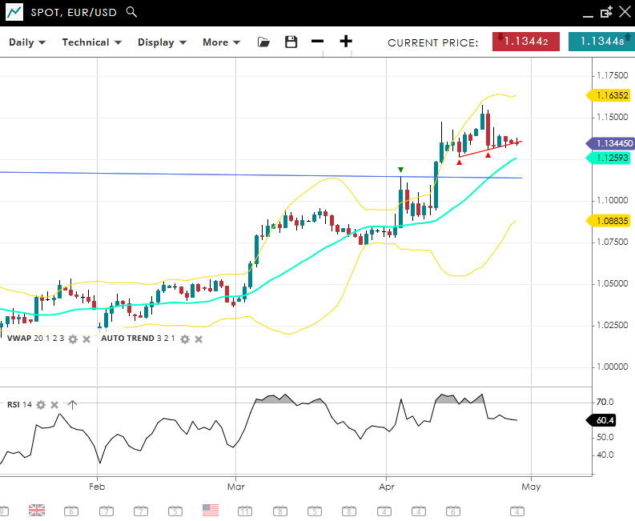Zoom out using the minus icon
This screenshot has width=635, height=521.
pos(317,42)
